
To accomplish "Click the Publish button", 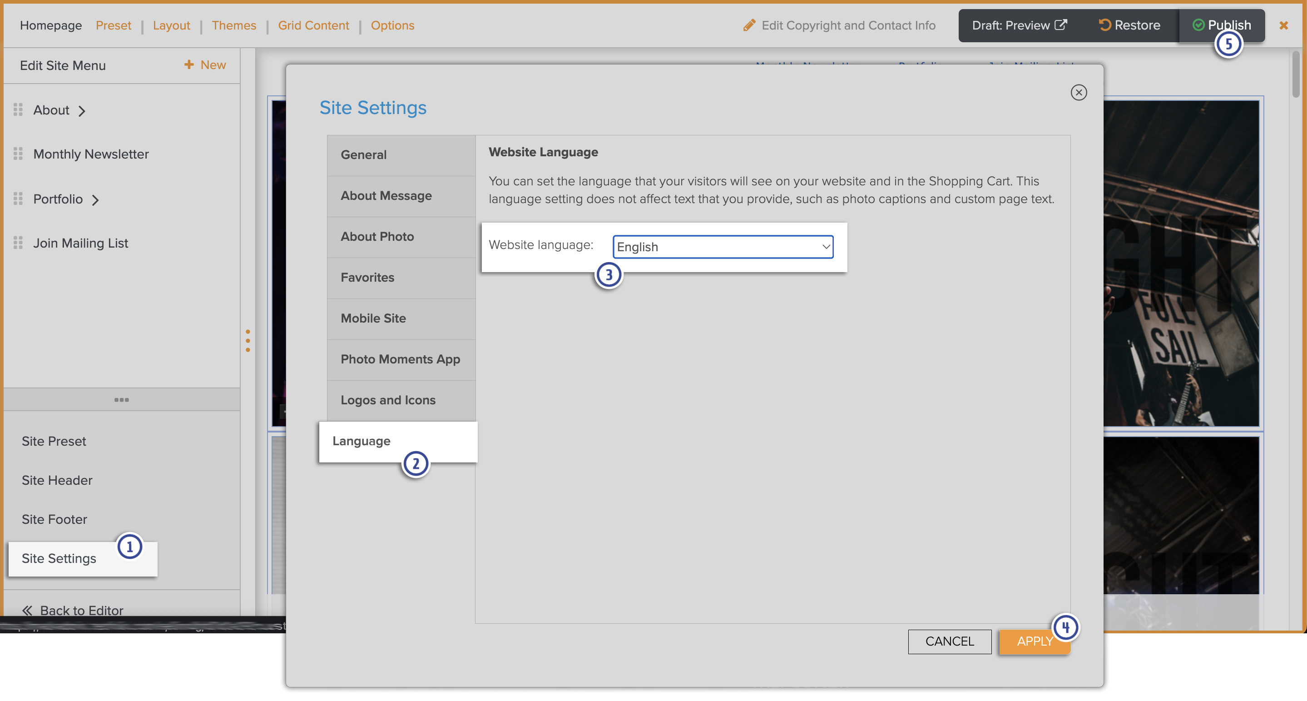I will tap(1221, 25).
